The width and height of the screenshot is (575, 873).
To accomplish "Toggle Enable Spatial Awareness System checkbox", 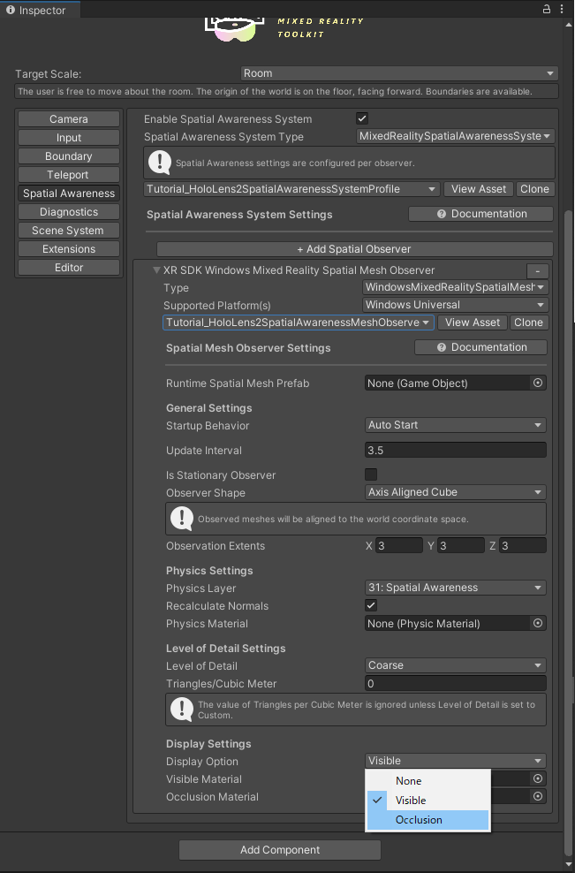I will click(x=362, y=118).
